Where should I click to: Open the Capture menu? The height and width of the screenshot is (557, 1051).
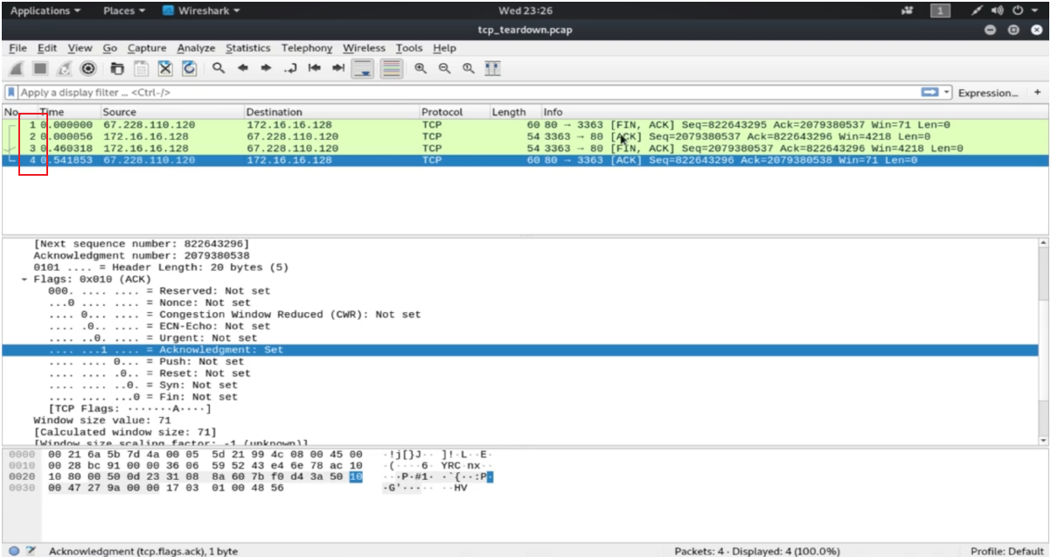(x=147, y=48)
